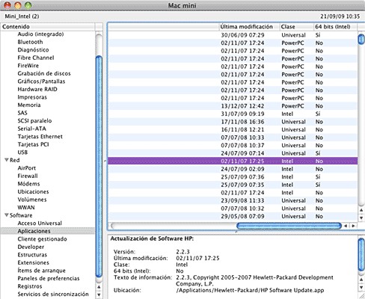
Task: Select row dated 29/05/08 07:09
Action: tap(233, 216)
